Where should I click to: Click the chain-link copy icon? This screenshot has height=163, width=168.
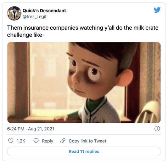coord(63,141)
